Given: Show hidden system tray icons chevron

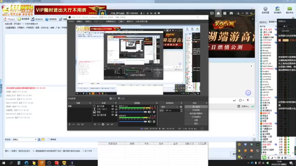Looking at the screenshot, I should pos(248,163).
